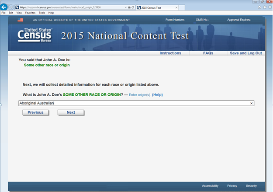Click the Favorites star icon
The height and width of the screenshot is (192, 273).
point(265,7)
